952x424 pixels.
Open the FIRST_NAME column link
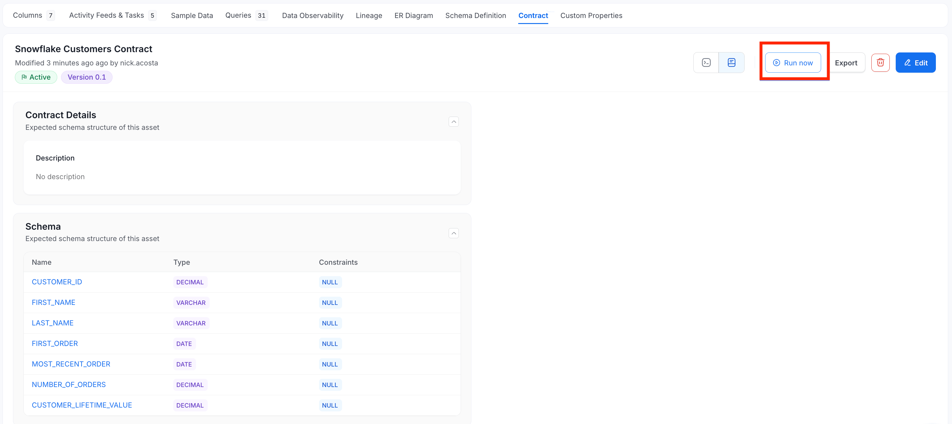53,302
